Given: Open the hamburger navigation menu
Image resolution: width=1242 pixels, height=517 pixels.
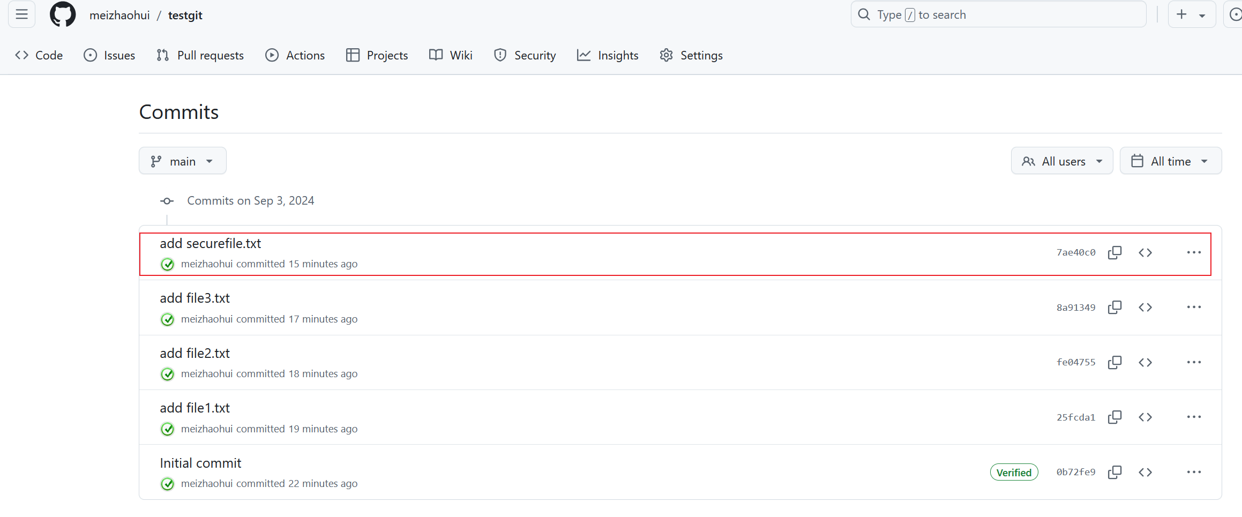Looking at the screenshot, I should pos(21,14).
